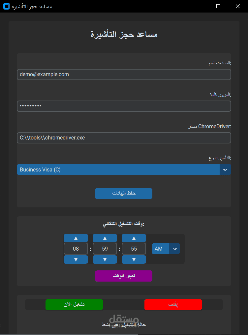Increase the minutes value above 59
Viewport: 248px width, 335px height.
[105, 238]
